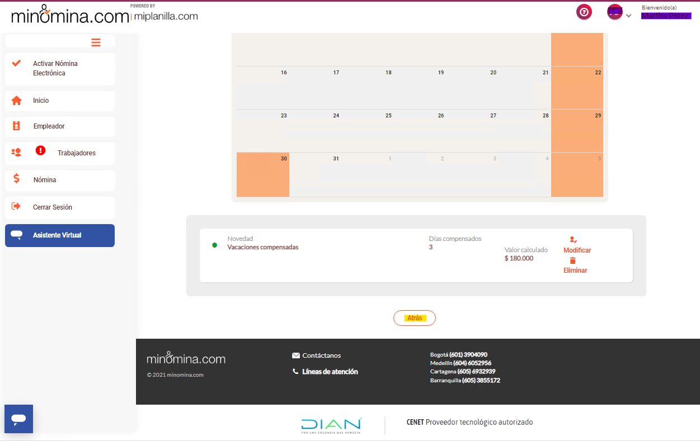This screenshot has height=441, width=700.
Task: Select next-month day 1 in calendar
Action: [368, 174]
